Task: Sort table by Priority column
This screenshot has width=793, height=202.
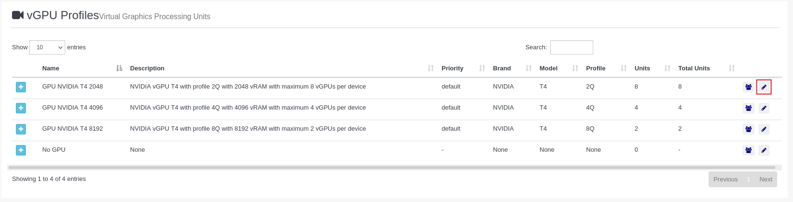Action: point(453,68)
